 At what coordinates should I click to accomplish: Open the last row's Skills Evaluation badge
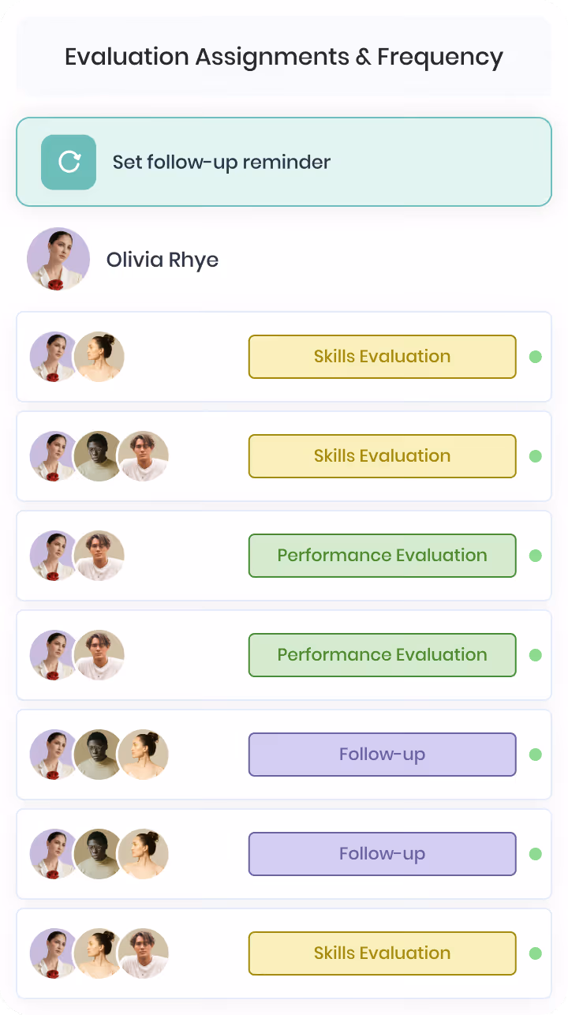point(383,953)
